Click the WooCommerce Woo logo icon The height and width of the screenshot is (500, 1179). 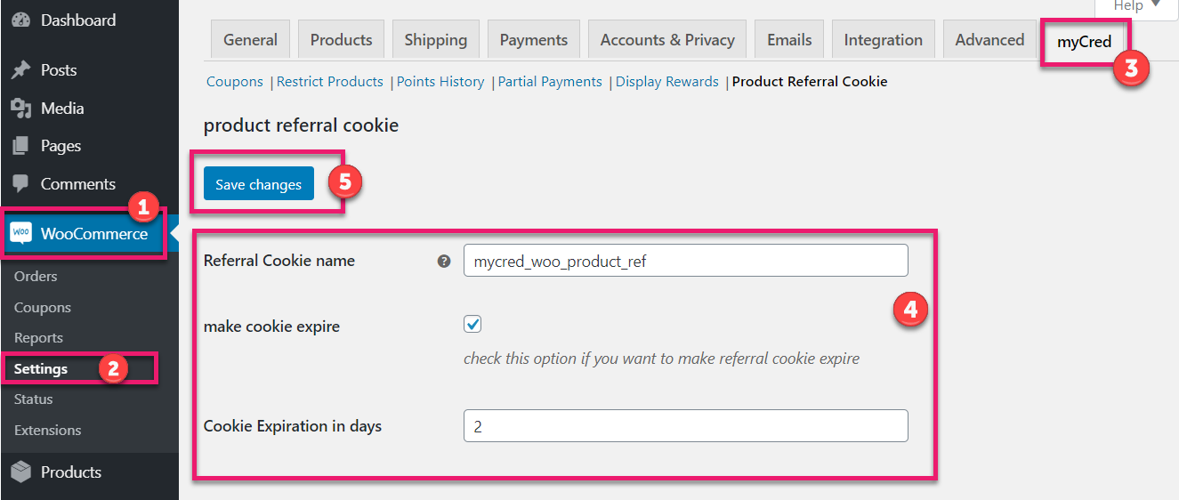click(x=20, y=233)
